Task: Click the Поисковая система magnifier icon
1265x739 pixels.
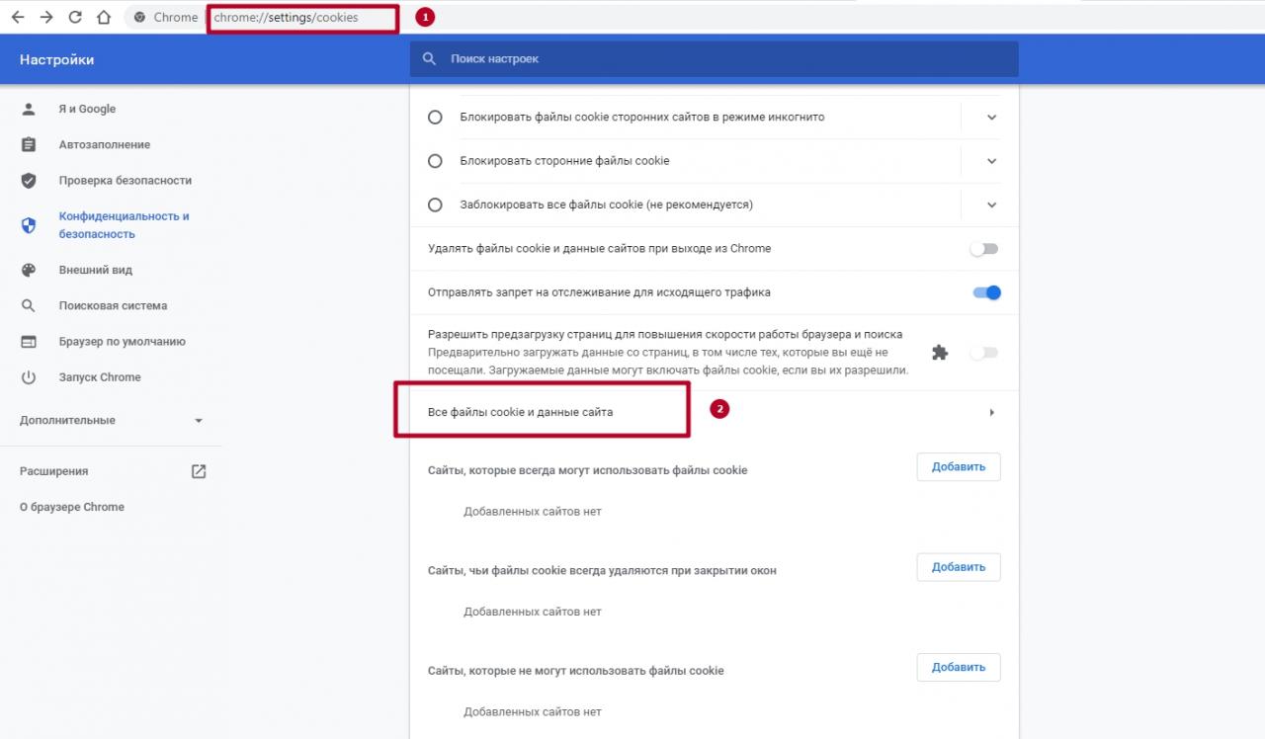Action: pos(29,305)
